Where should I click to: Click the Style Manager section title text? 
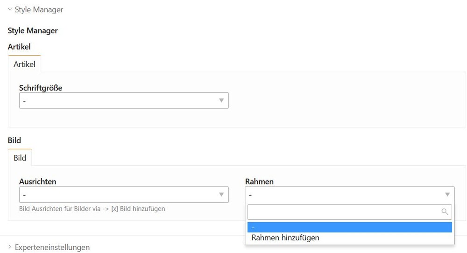click(x=39, y=9)
